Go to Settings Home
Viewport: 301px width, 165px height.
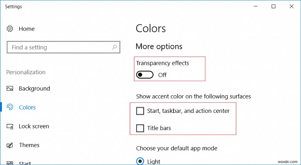pyautogui.click(x=26, y=29)
